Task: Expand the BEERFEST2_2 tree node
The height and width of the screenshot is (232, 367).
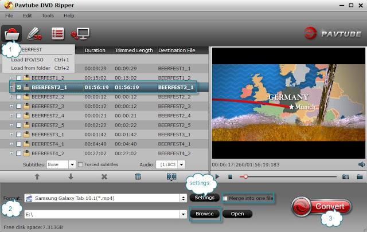Action: (11, 97)
